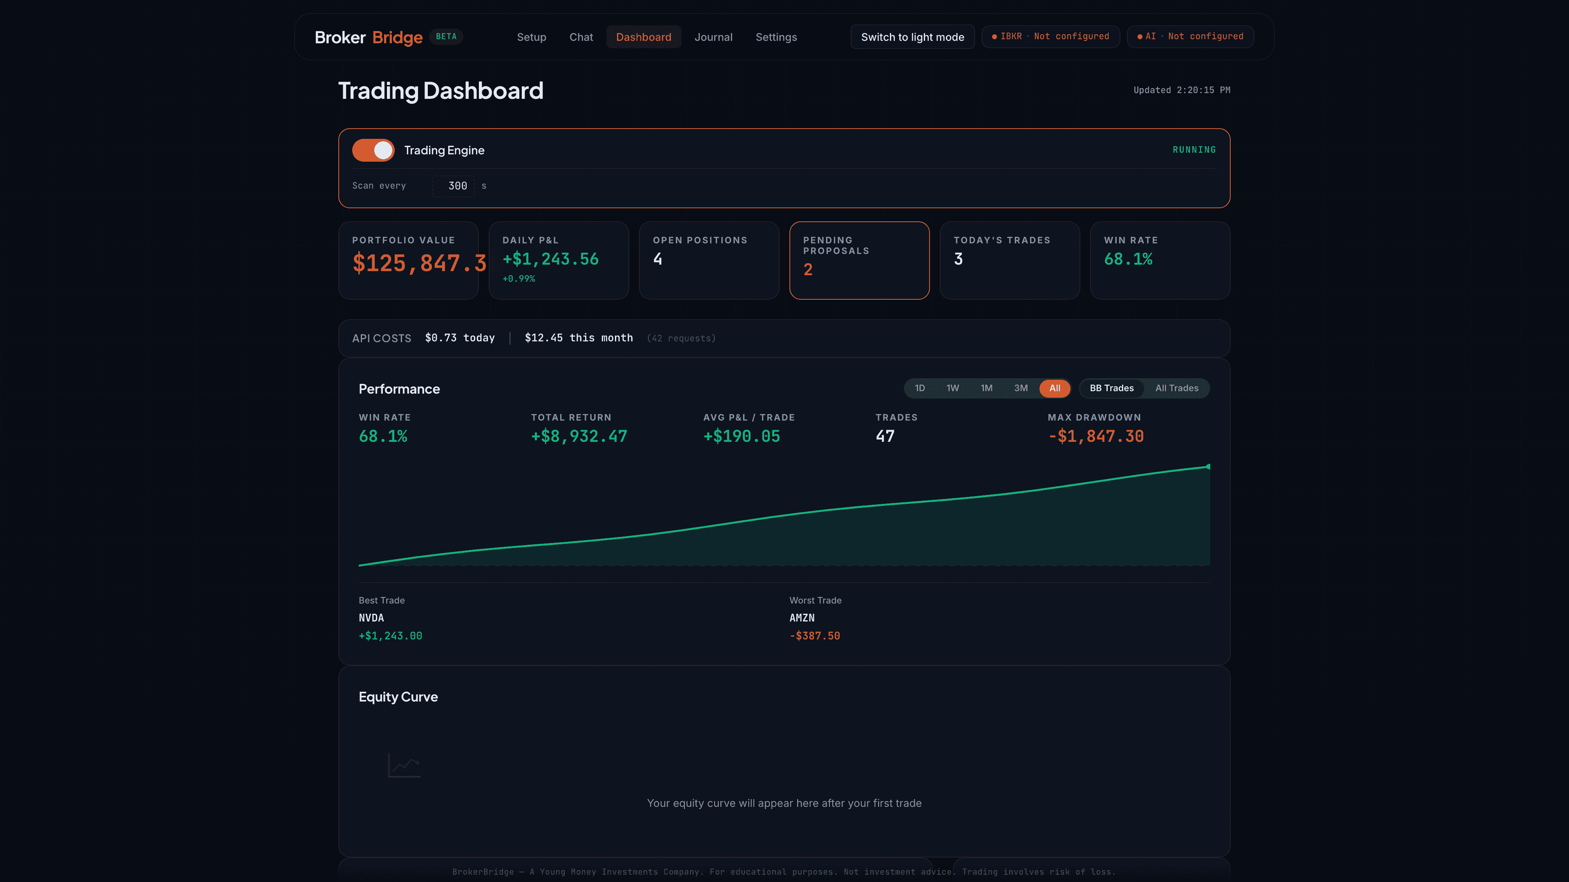Click the API COSTS label

pyautogui.click(x=382, y=339)
